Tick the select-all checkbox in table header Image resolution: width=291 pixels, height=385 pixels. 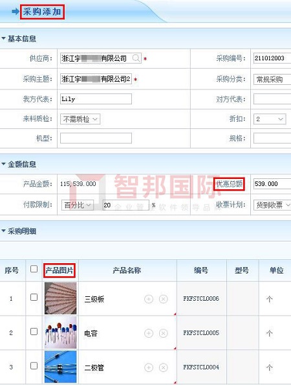(34, 269)
